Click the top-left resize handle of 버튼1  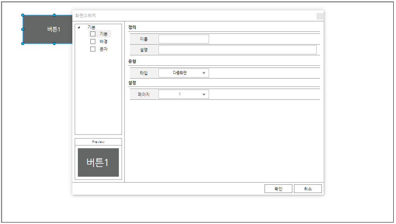(x=23, y=15)
